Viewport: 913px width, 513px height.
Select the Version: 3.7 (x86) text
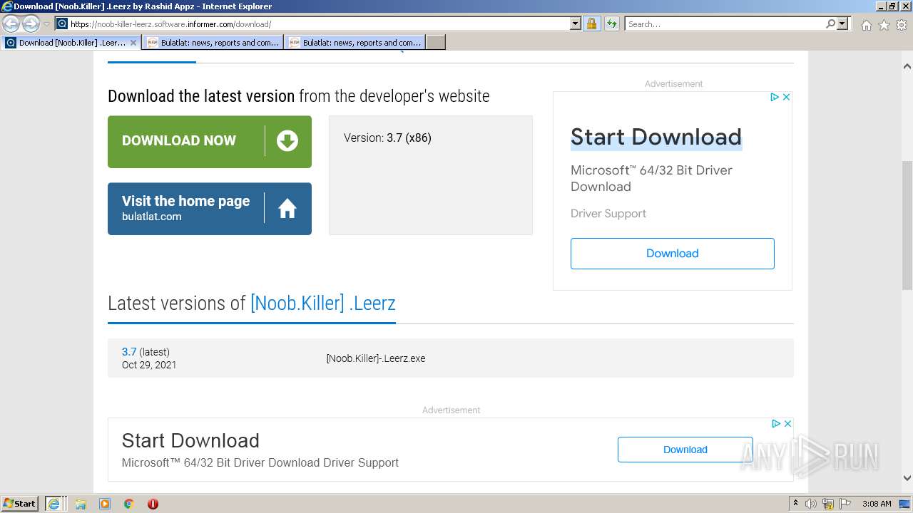tap(387, 138)
